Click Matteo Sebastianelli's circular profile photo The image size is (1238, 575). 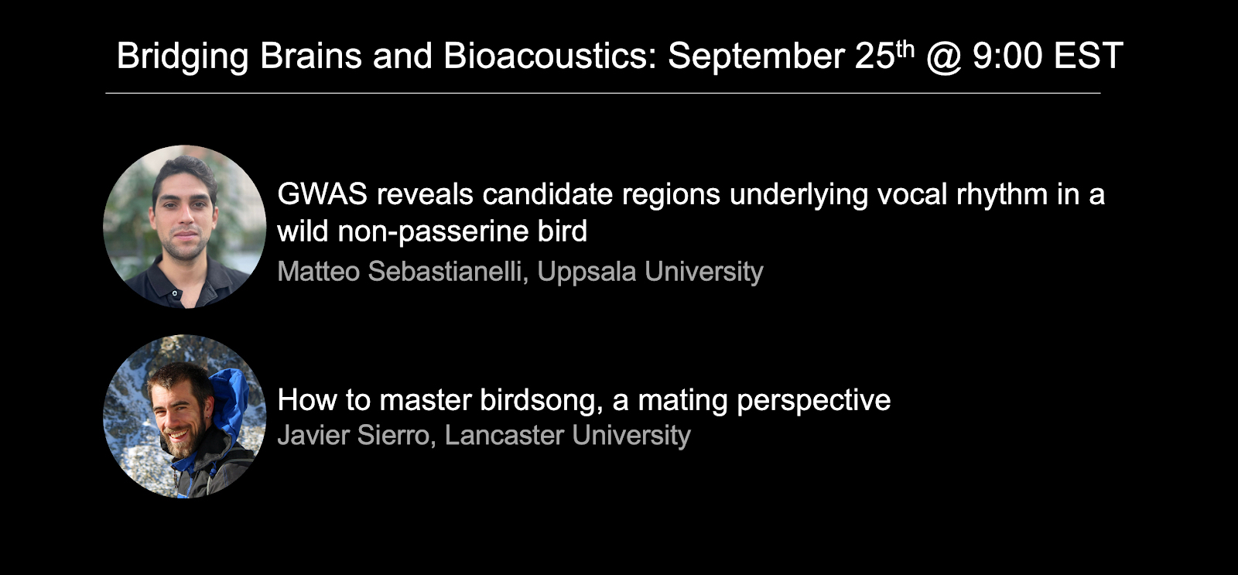point(184,226)
